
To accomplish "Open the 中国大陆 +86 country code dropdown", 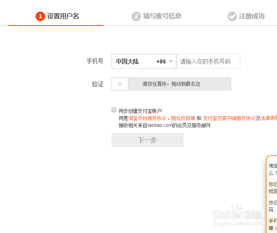I will (x=144, y=61).
